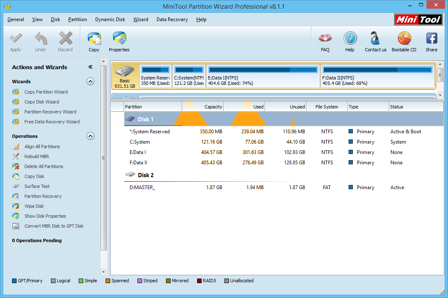Launch Copy Partition Wizard link
The width and height of the screenshot is (448, 298).
coord(46,92)
